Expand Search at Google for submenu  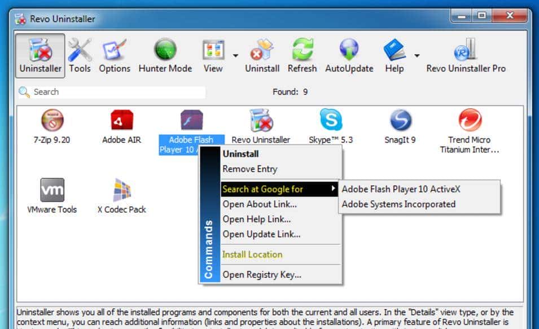pyautogui.click(x=279, y=189)
